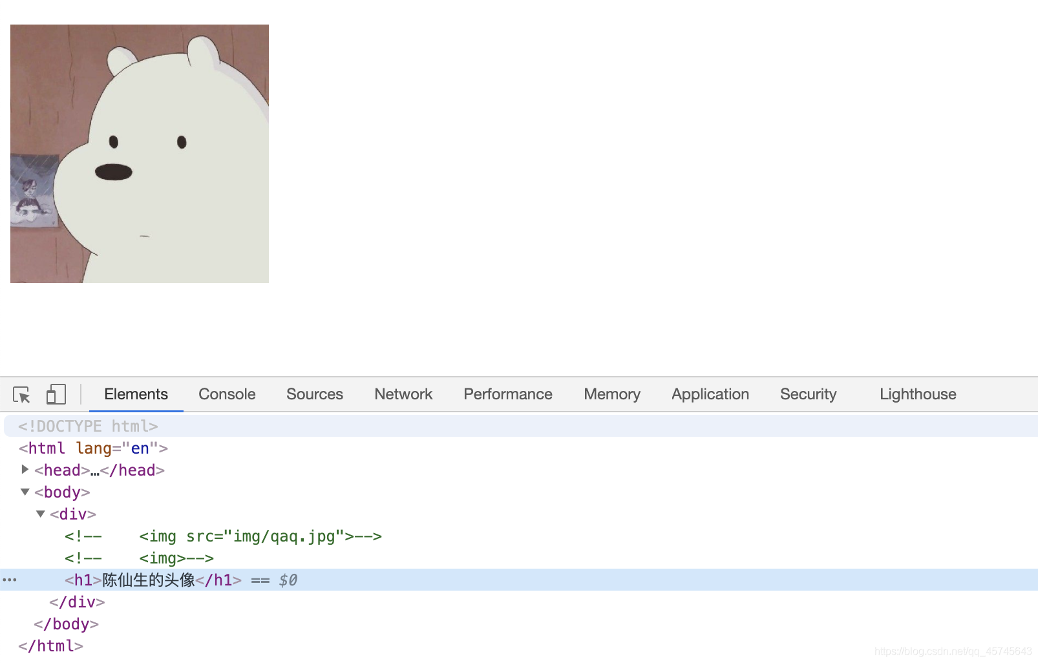Open the Application tab
The height and width of the screenshot is (663, 1038).
click(710, 394)
